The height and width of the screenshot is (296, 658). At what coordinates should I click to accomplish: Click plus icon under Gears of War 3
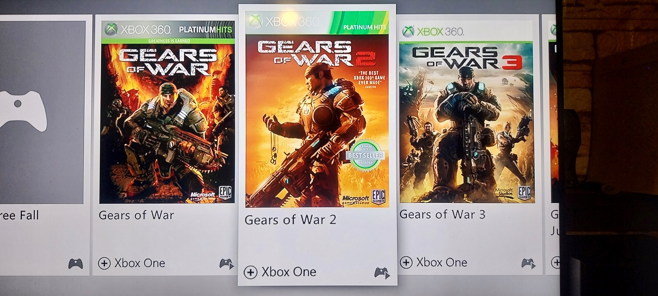pyautogui.click(x=406, y=263)
